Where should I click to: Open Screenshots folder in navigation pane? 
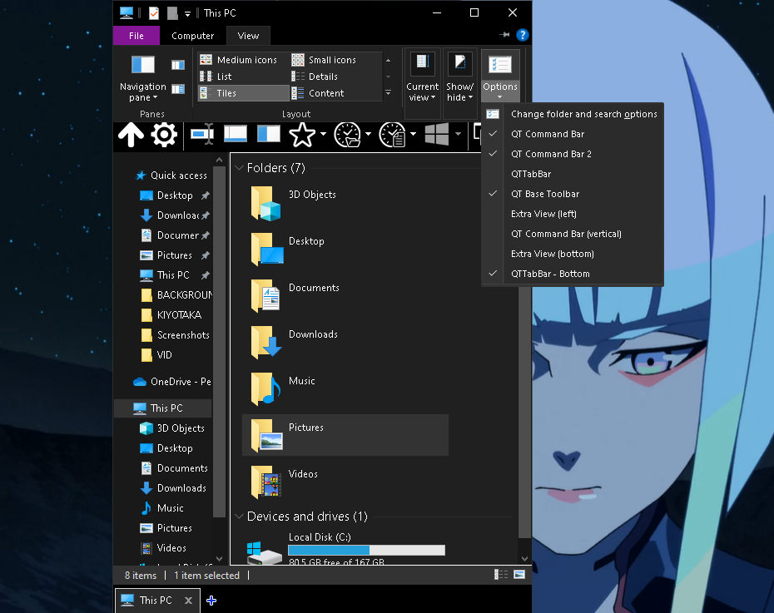point(175,335)
